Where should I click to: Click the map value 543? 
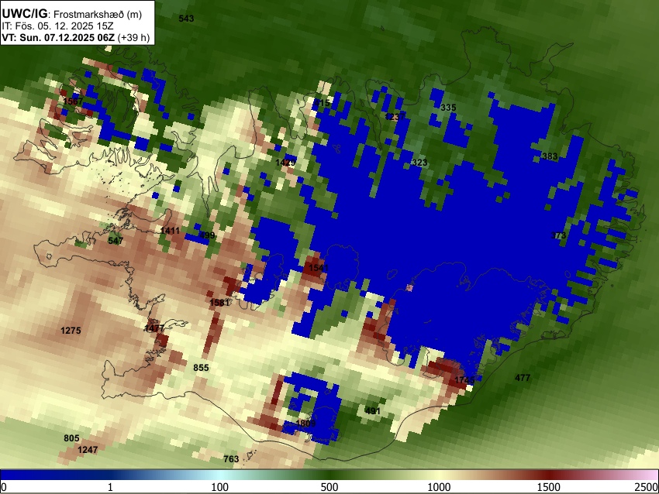click(x=186, y=19)
